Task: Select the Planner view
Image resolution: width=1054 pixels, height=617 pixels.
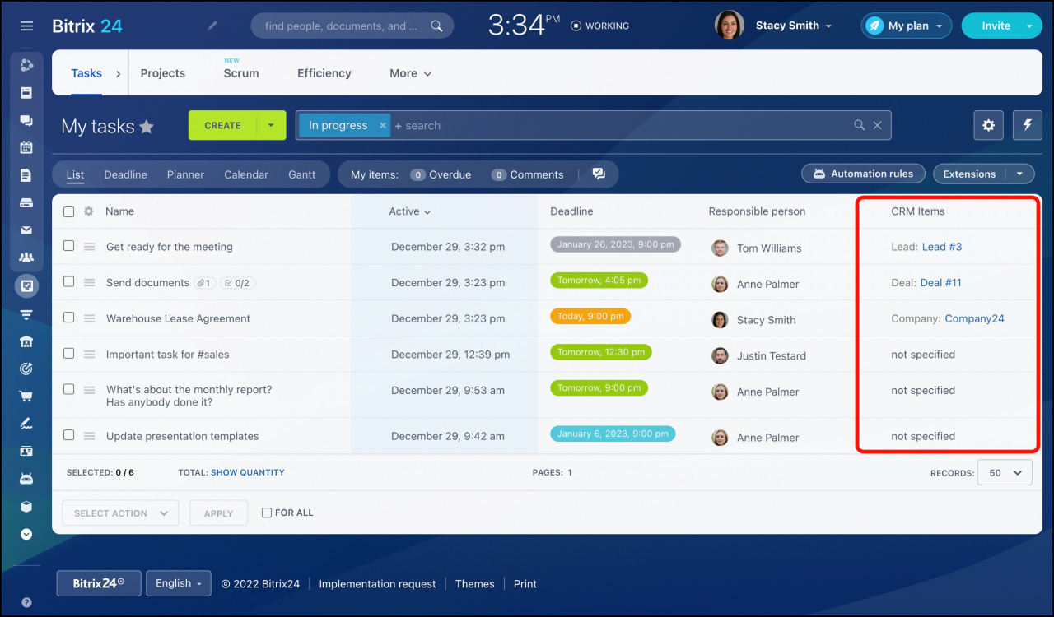Action: tap(185, 174)
